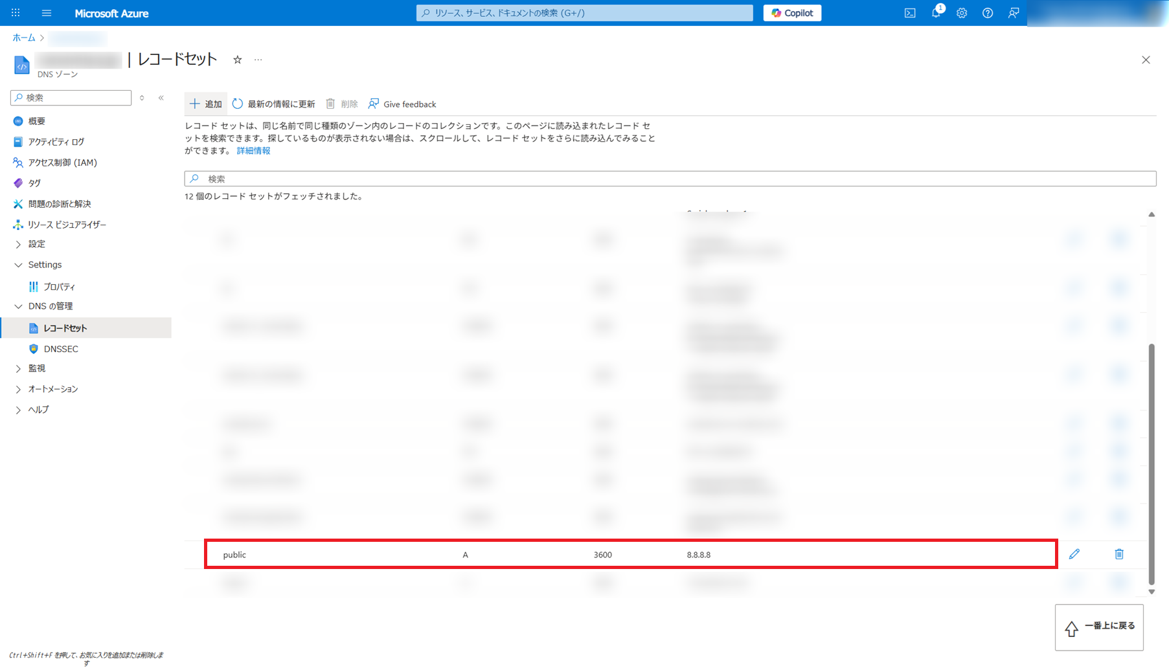Click the 削除 delete toolbar button

[x=342, y=104]
